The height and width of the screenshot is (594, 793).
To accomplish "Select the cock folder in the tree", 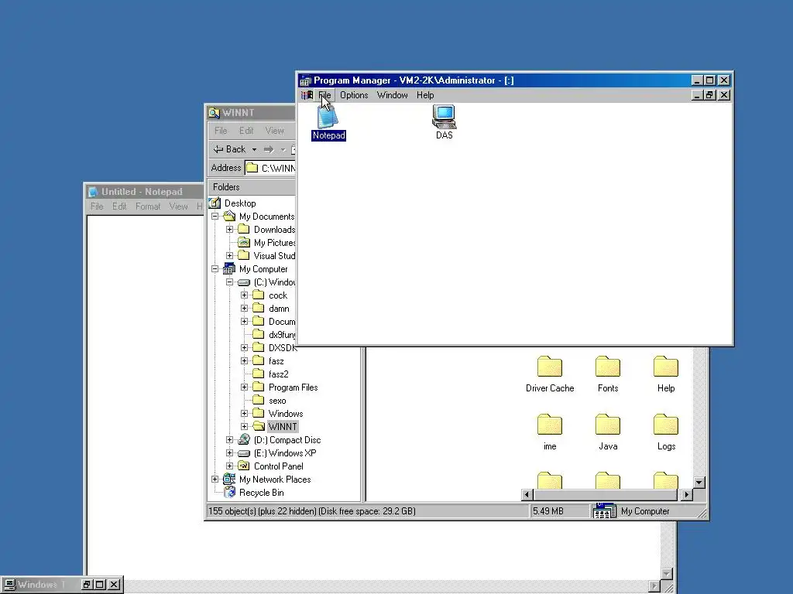I will tap(278, 295).
